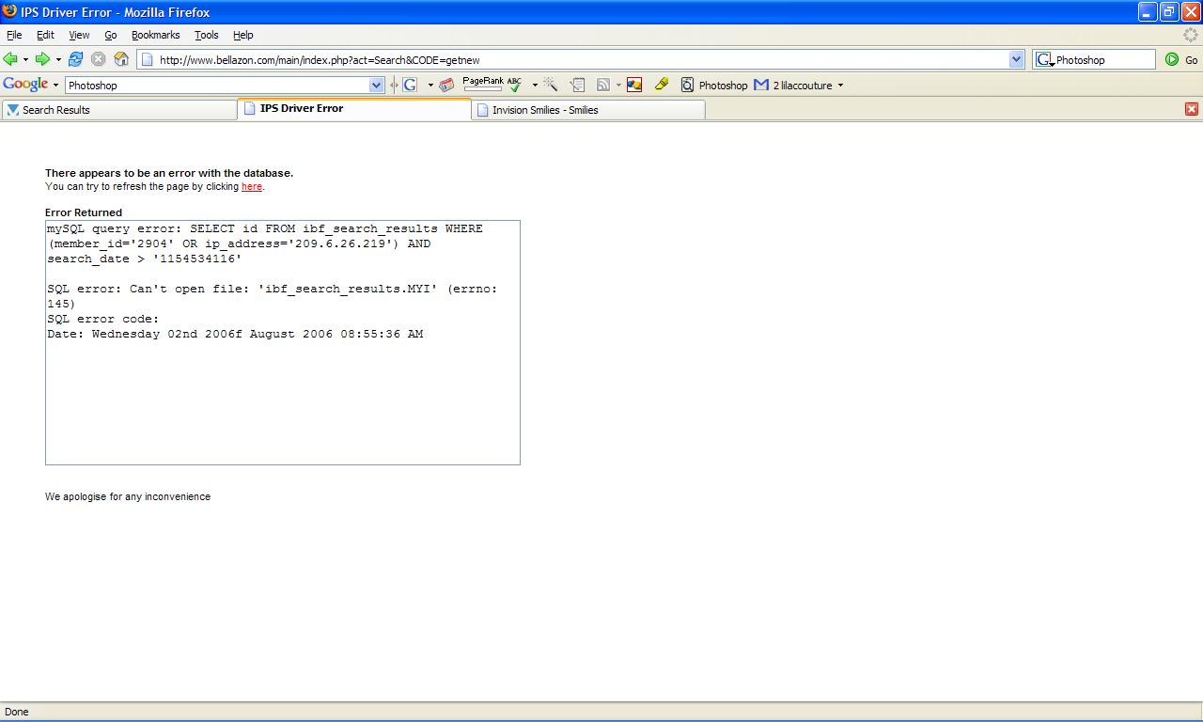Image resolution: width=1203 pixels, height=722 pixels.
Task: Go to the Home page icon
Action: (x=121, y=59)
